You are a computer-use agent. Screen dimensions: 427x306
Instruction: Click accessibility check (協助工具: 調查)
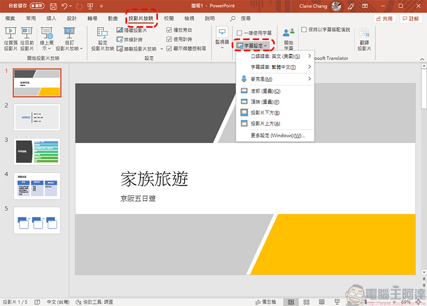[94, 302]
